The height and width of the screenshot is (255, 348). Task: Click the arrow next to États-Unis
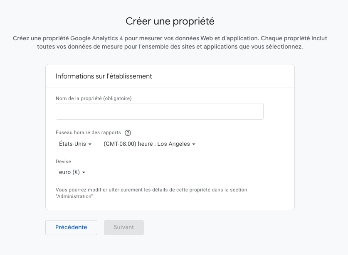90,145
